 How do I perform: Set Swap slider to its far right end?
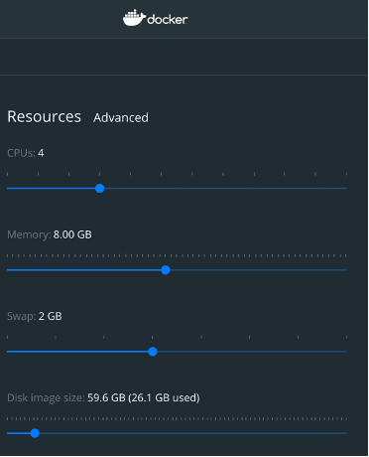(346, 352)
